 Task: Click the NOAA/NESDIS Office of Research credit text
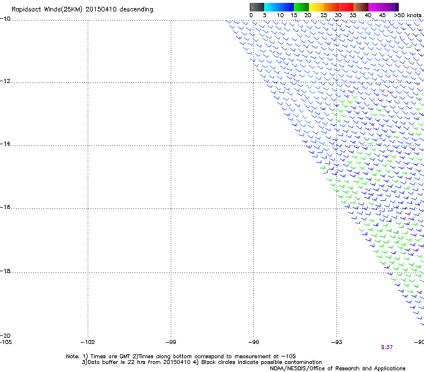click(x=337, y=369)
